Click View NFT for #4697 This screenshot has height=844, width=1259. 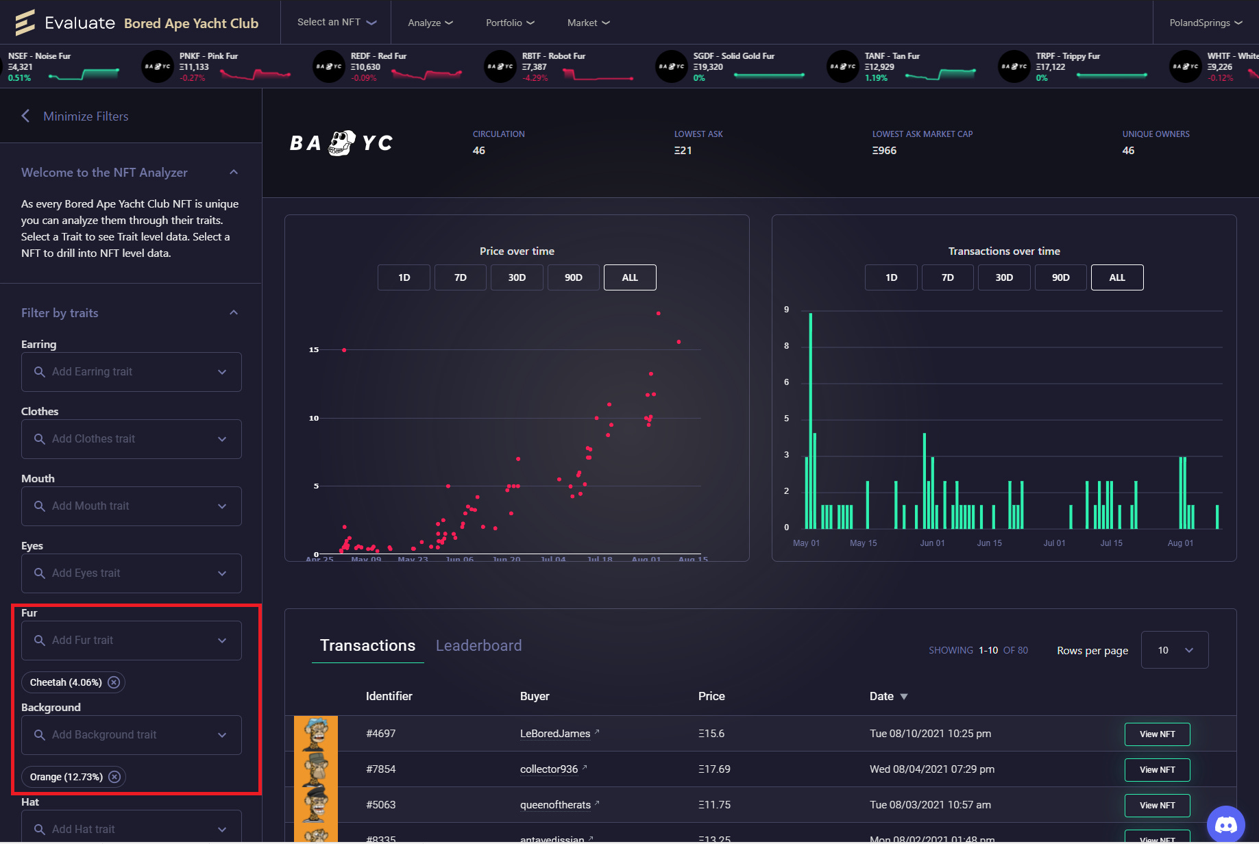[x=1157, y=734]
